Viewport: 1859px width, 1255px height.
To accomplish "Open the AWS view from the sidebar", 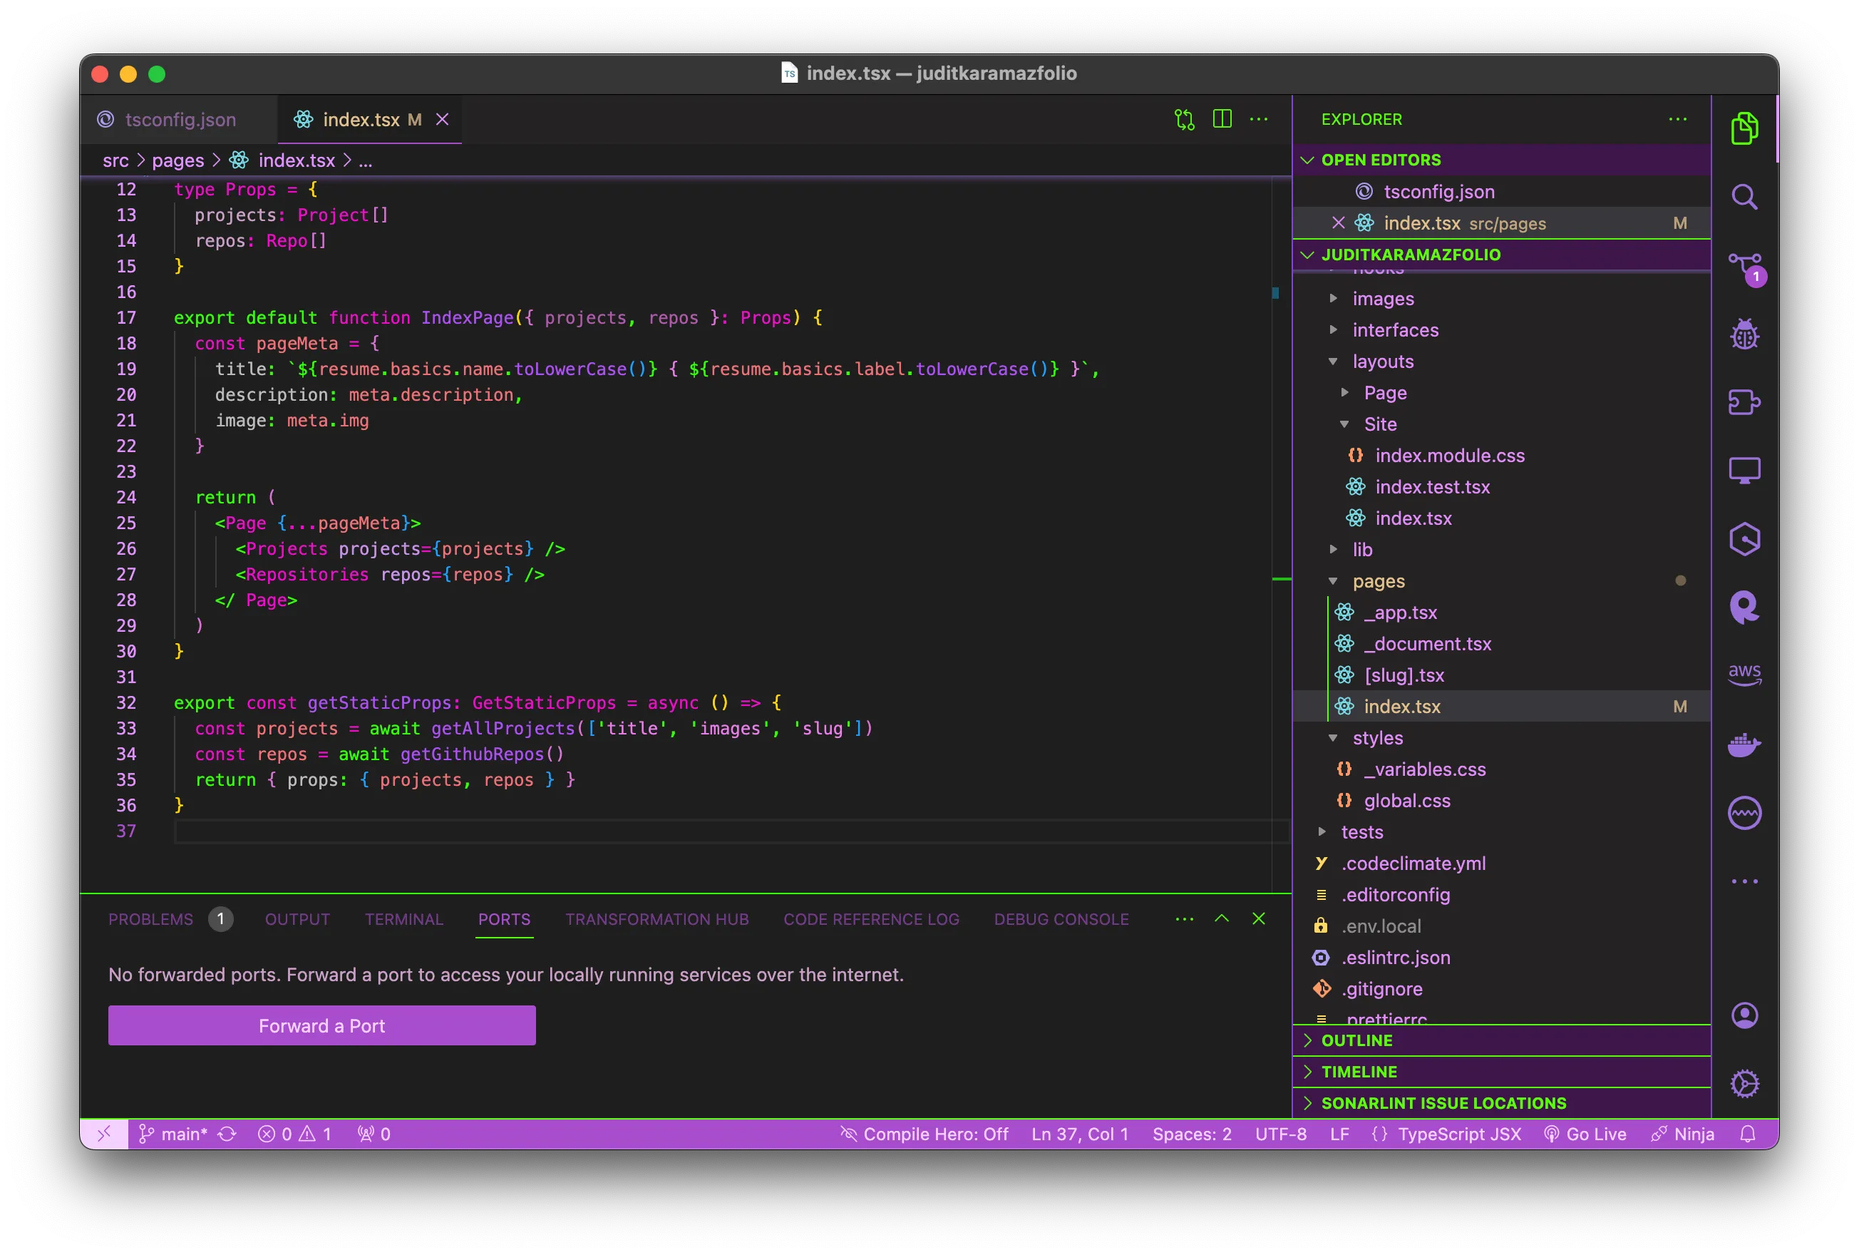I will click(1746, 675).
